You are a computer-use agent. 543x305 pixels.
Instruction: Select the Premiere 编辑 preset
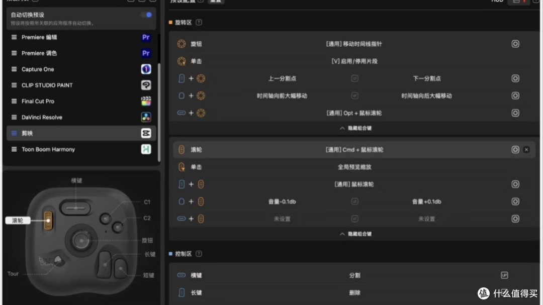(81, 37)
